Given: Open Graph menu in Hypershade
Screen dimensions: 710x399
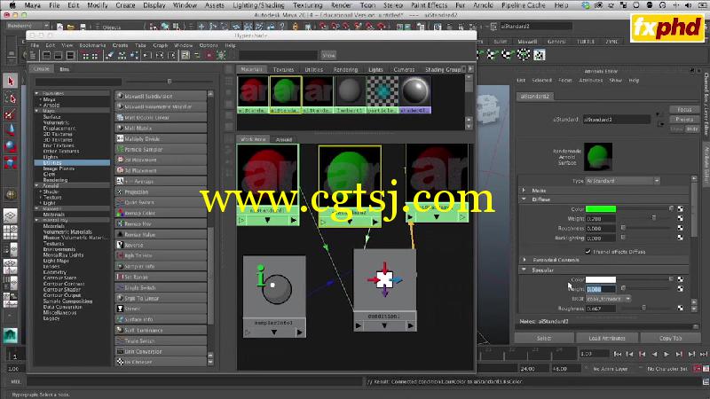Looking at the screenshot, I should coord(161,45).
